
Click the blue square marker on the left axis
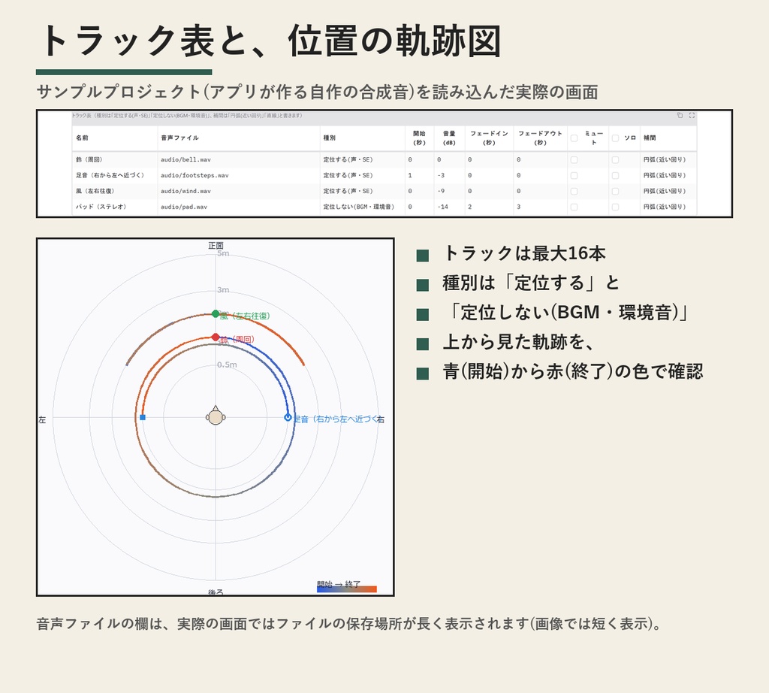click(143, 417)
